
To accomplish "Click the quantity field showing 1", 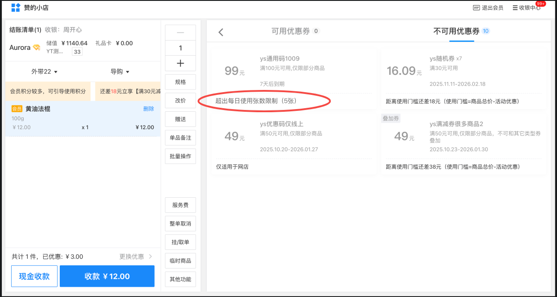I will (180, 48).
